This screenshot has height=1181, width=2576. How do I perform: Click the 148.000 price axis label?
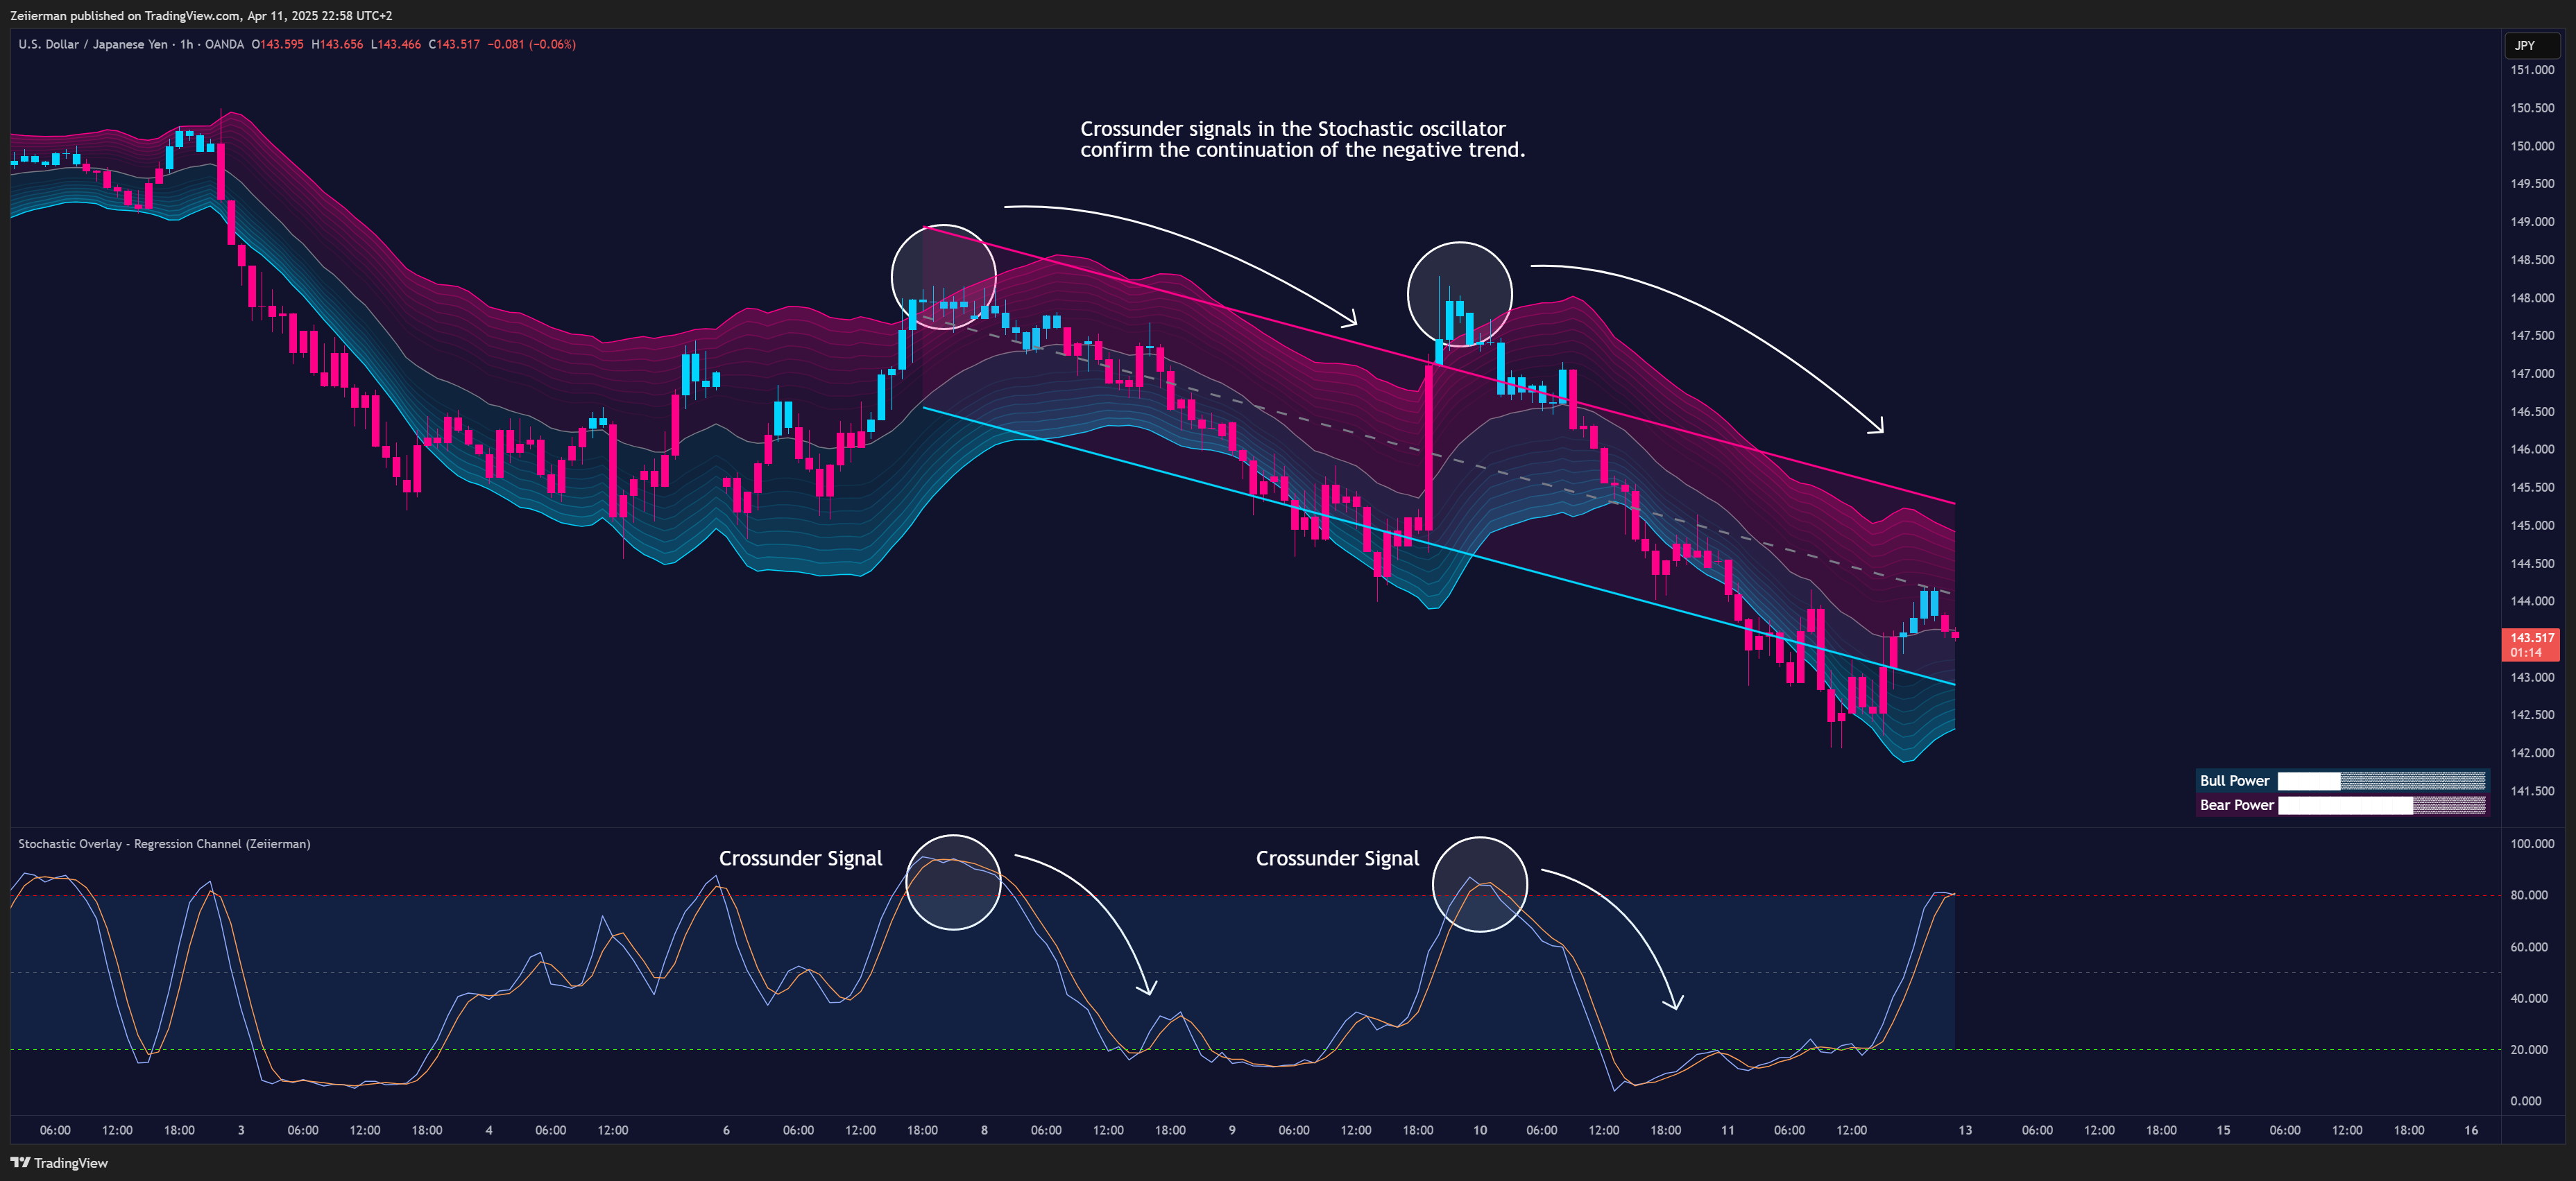pyautogui.click(x=2532, y=298)
